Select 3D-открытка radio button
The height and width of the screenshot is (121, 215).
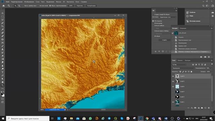(x=153, y=21)
